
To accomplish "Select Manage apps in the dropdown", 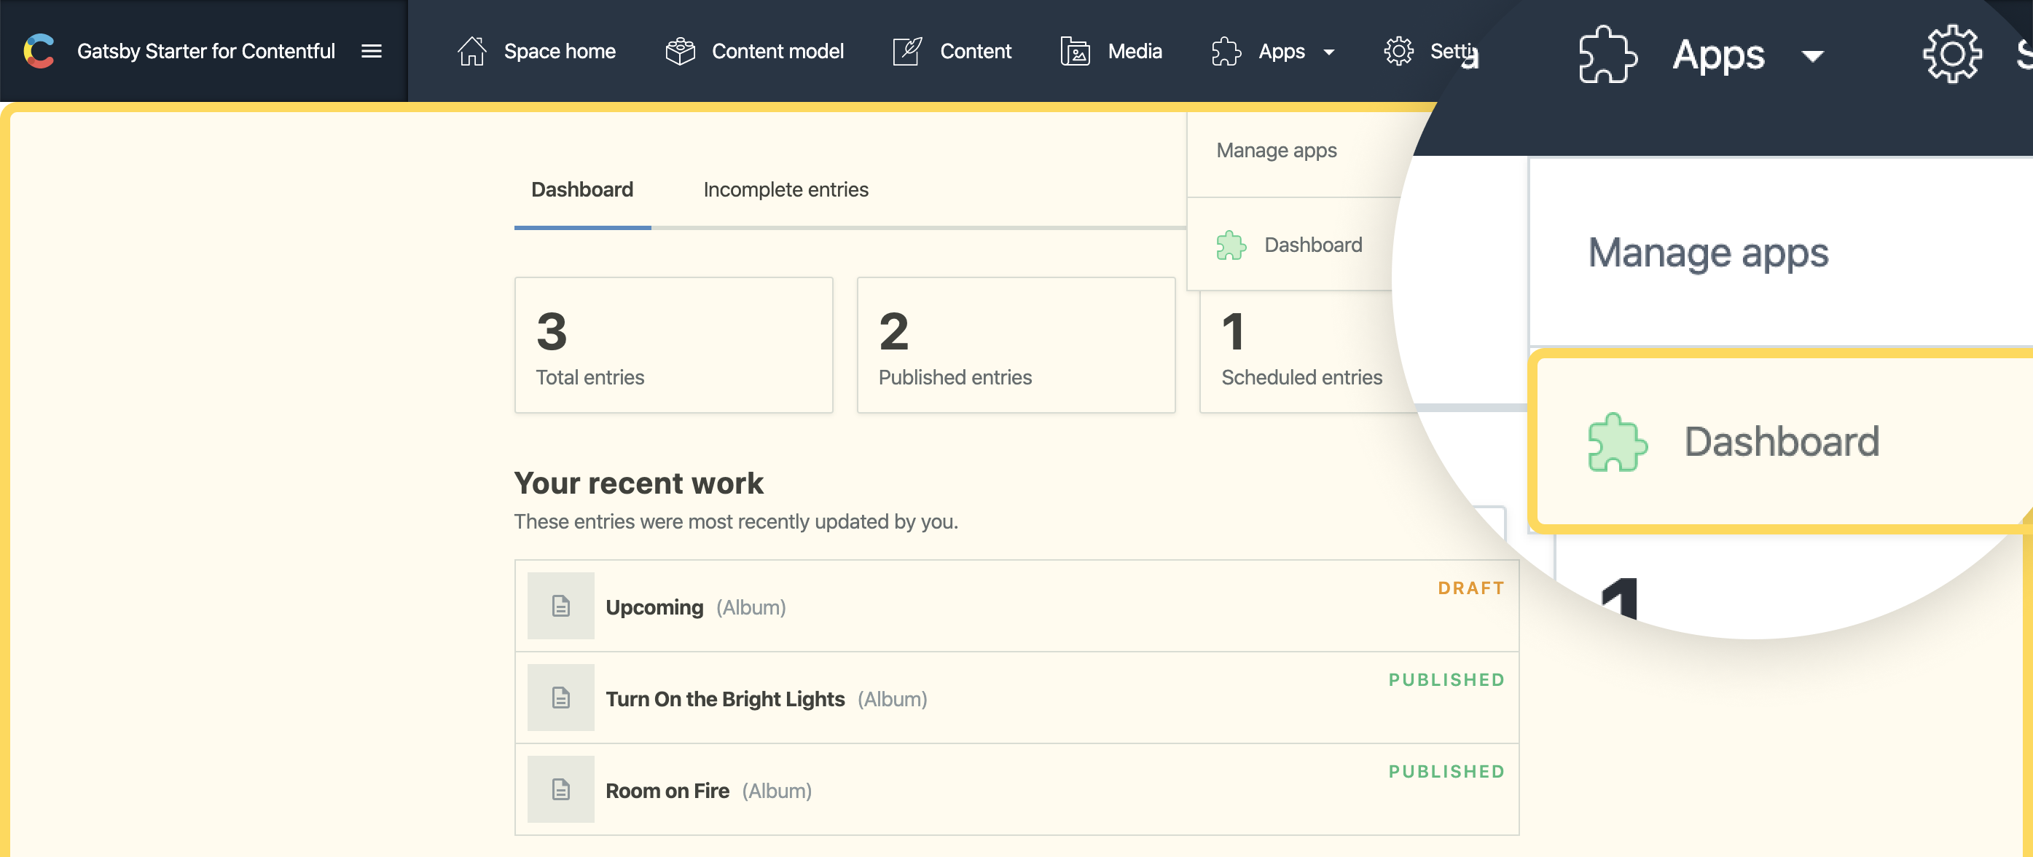I will (1276, 151).
